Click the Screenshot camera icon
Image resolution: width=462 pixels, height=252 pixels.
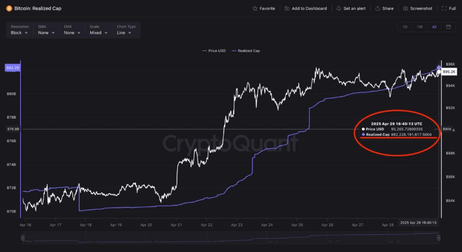tap(405, 8)
